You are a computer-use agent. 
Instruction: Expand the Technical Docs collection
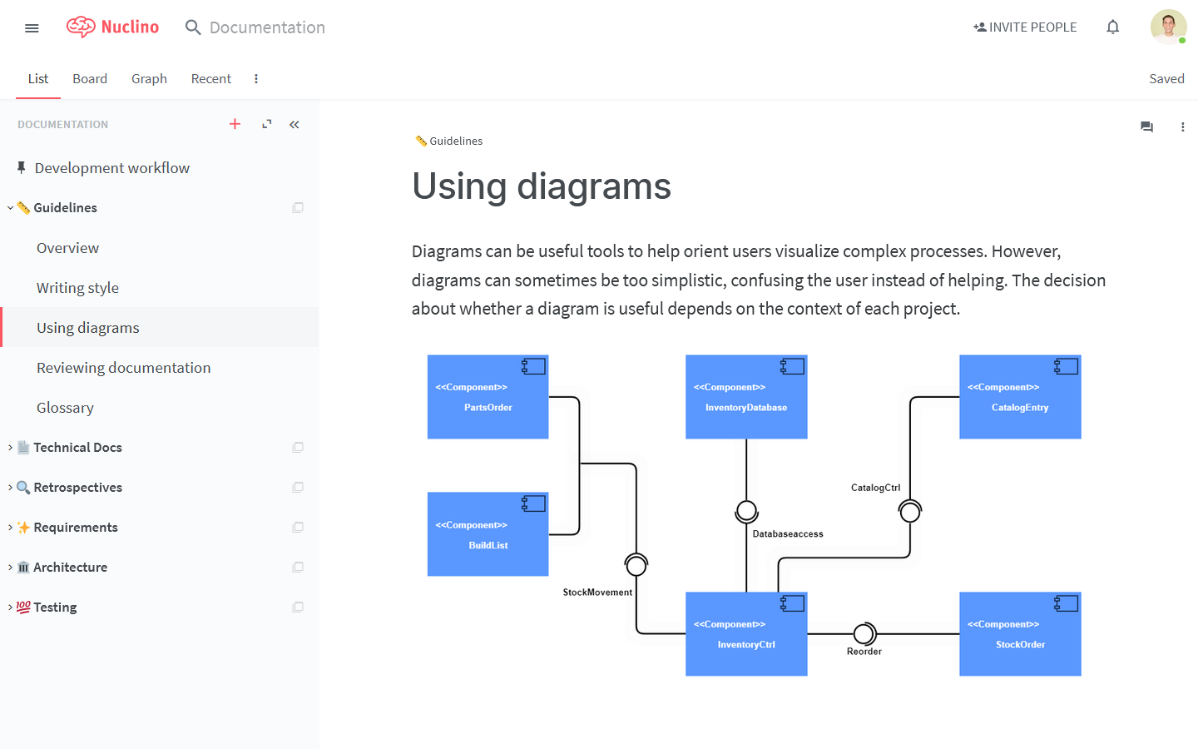pos(10,448)
